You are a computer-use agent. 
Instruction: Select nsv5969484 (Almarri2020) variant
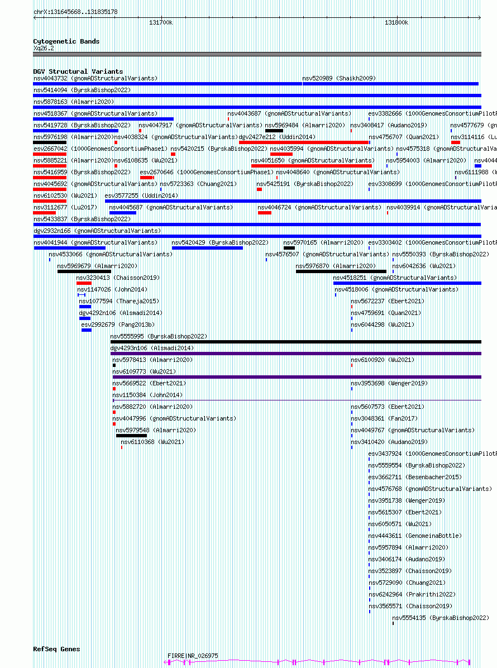click(305, 125)
